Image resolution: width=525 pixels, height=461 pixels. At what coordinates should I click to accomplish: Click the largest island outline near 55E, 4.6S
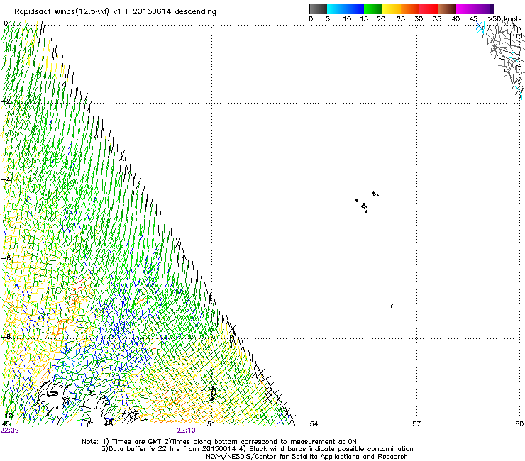(365, 208)
